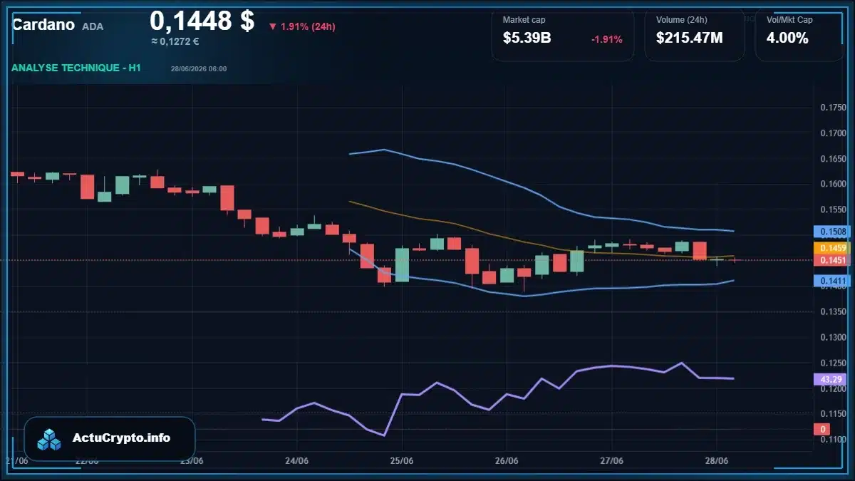Image resolution: width=855 pixels, height=481 pixels.
Task: Click the 28/06/2026 06:00 timestamp
Action: coord(199,68)
